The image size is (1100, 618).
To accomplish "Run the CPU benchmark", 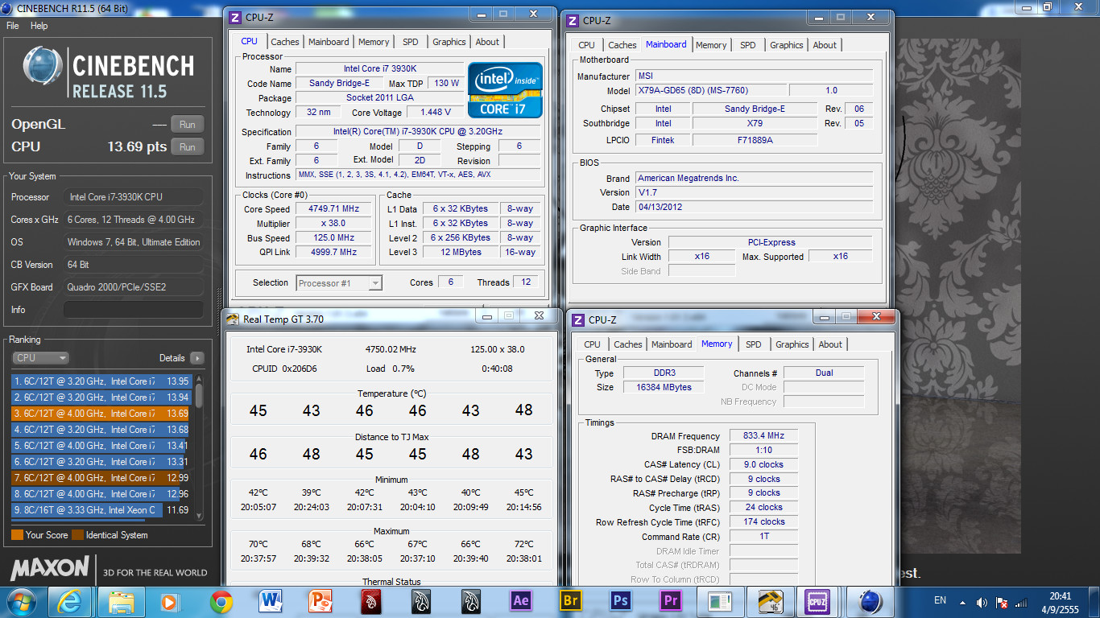I will pyautogui.click(x=188, y=147).
